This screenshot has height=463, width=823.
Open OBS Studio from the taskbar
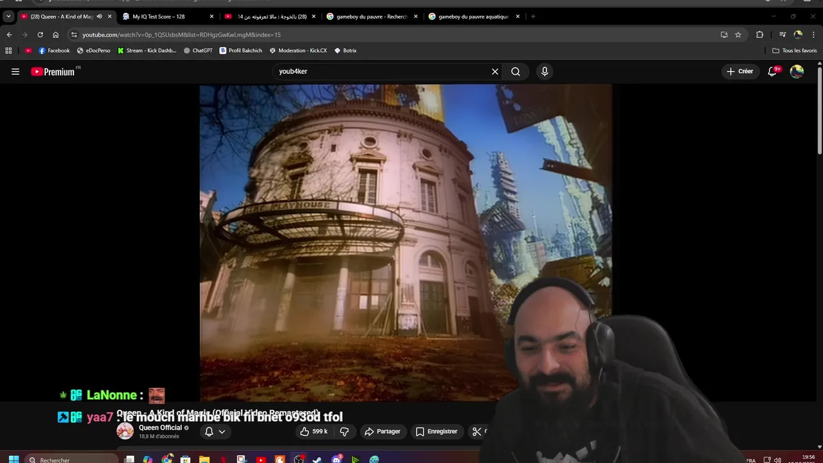point(299,459)
